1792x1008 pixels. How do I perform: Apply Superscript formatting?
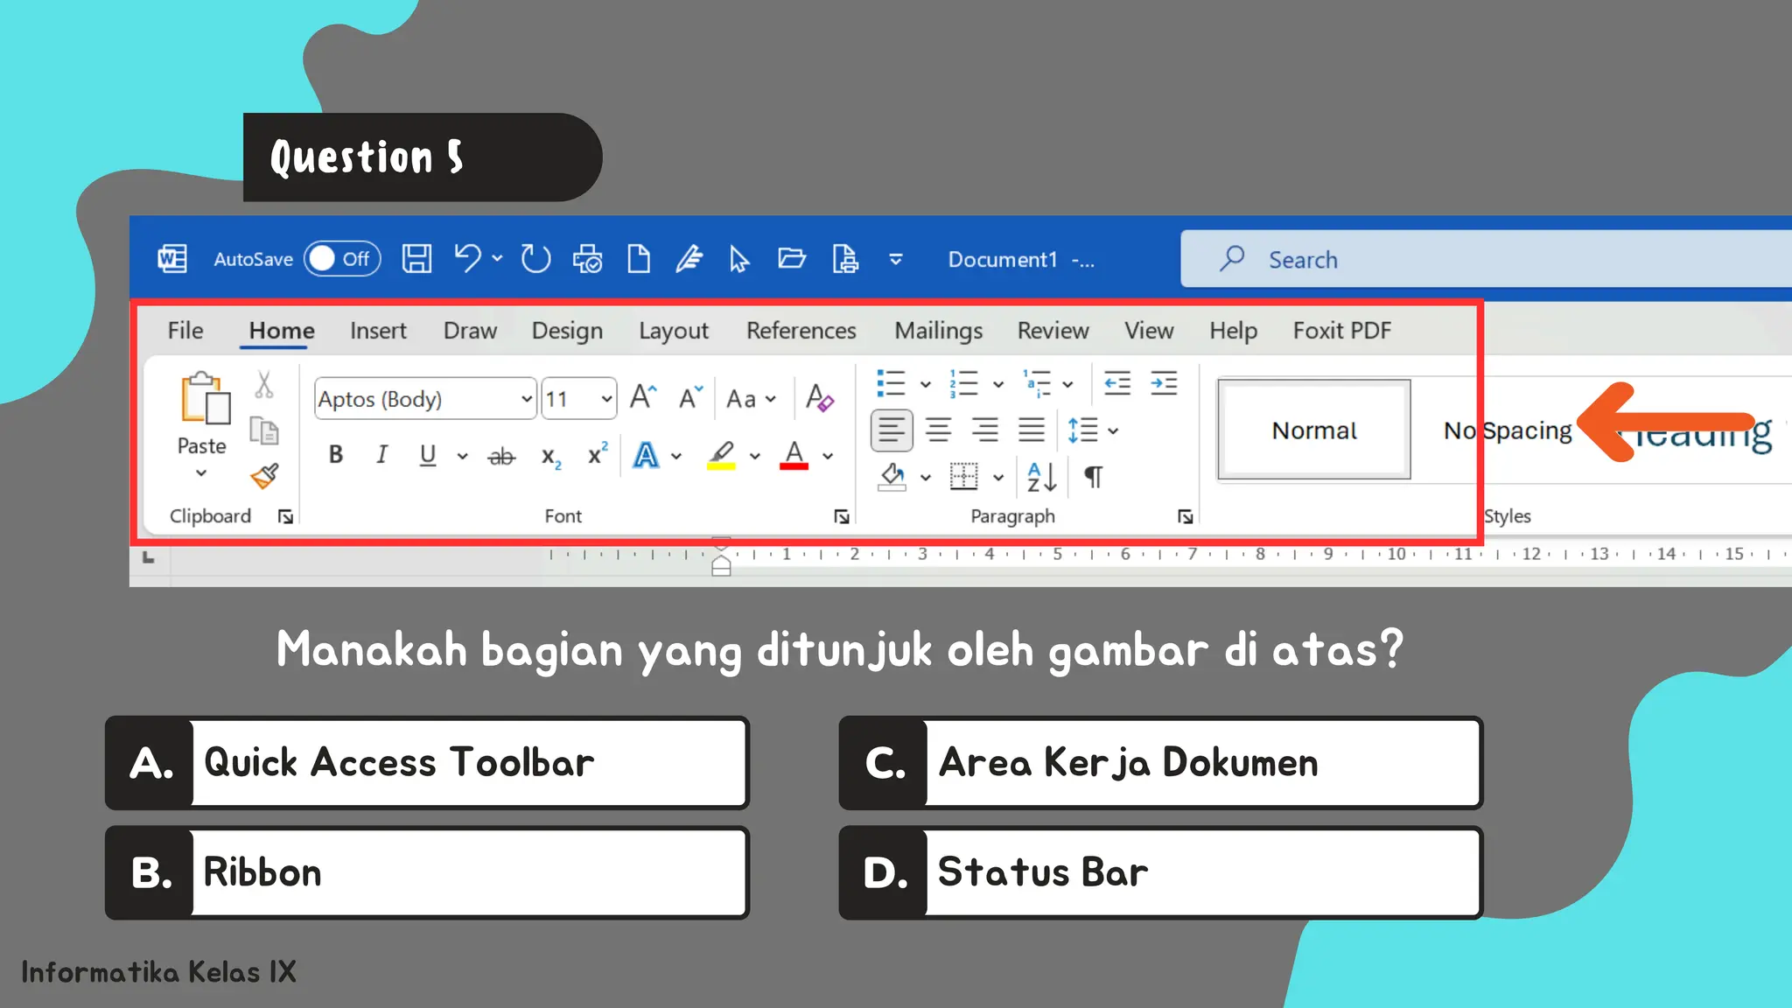(x=598, y=454)
